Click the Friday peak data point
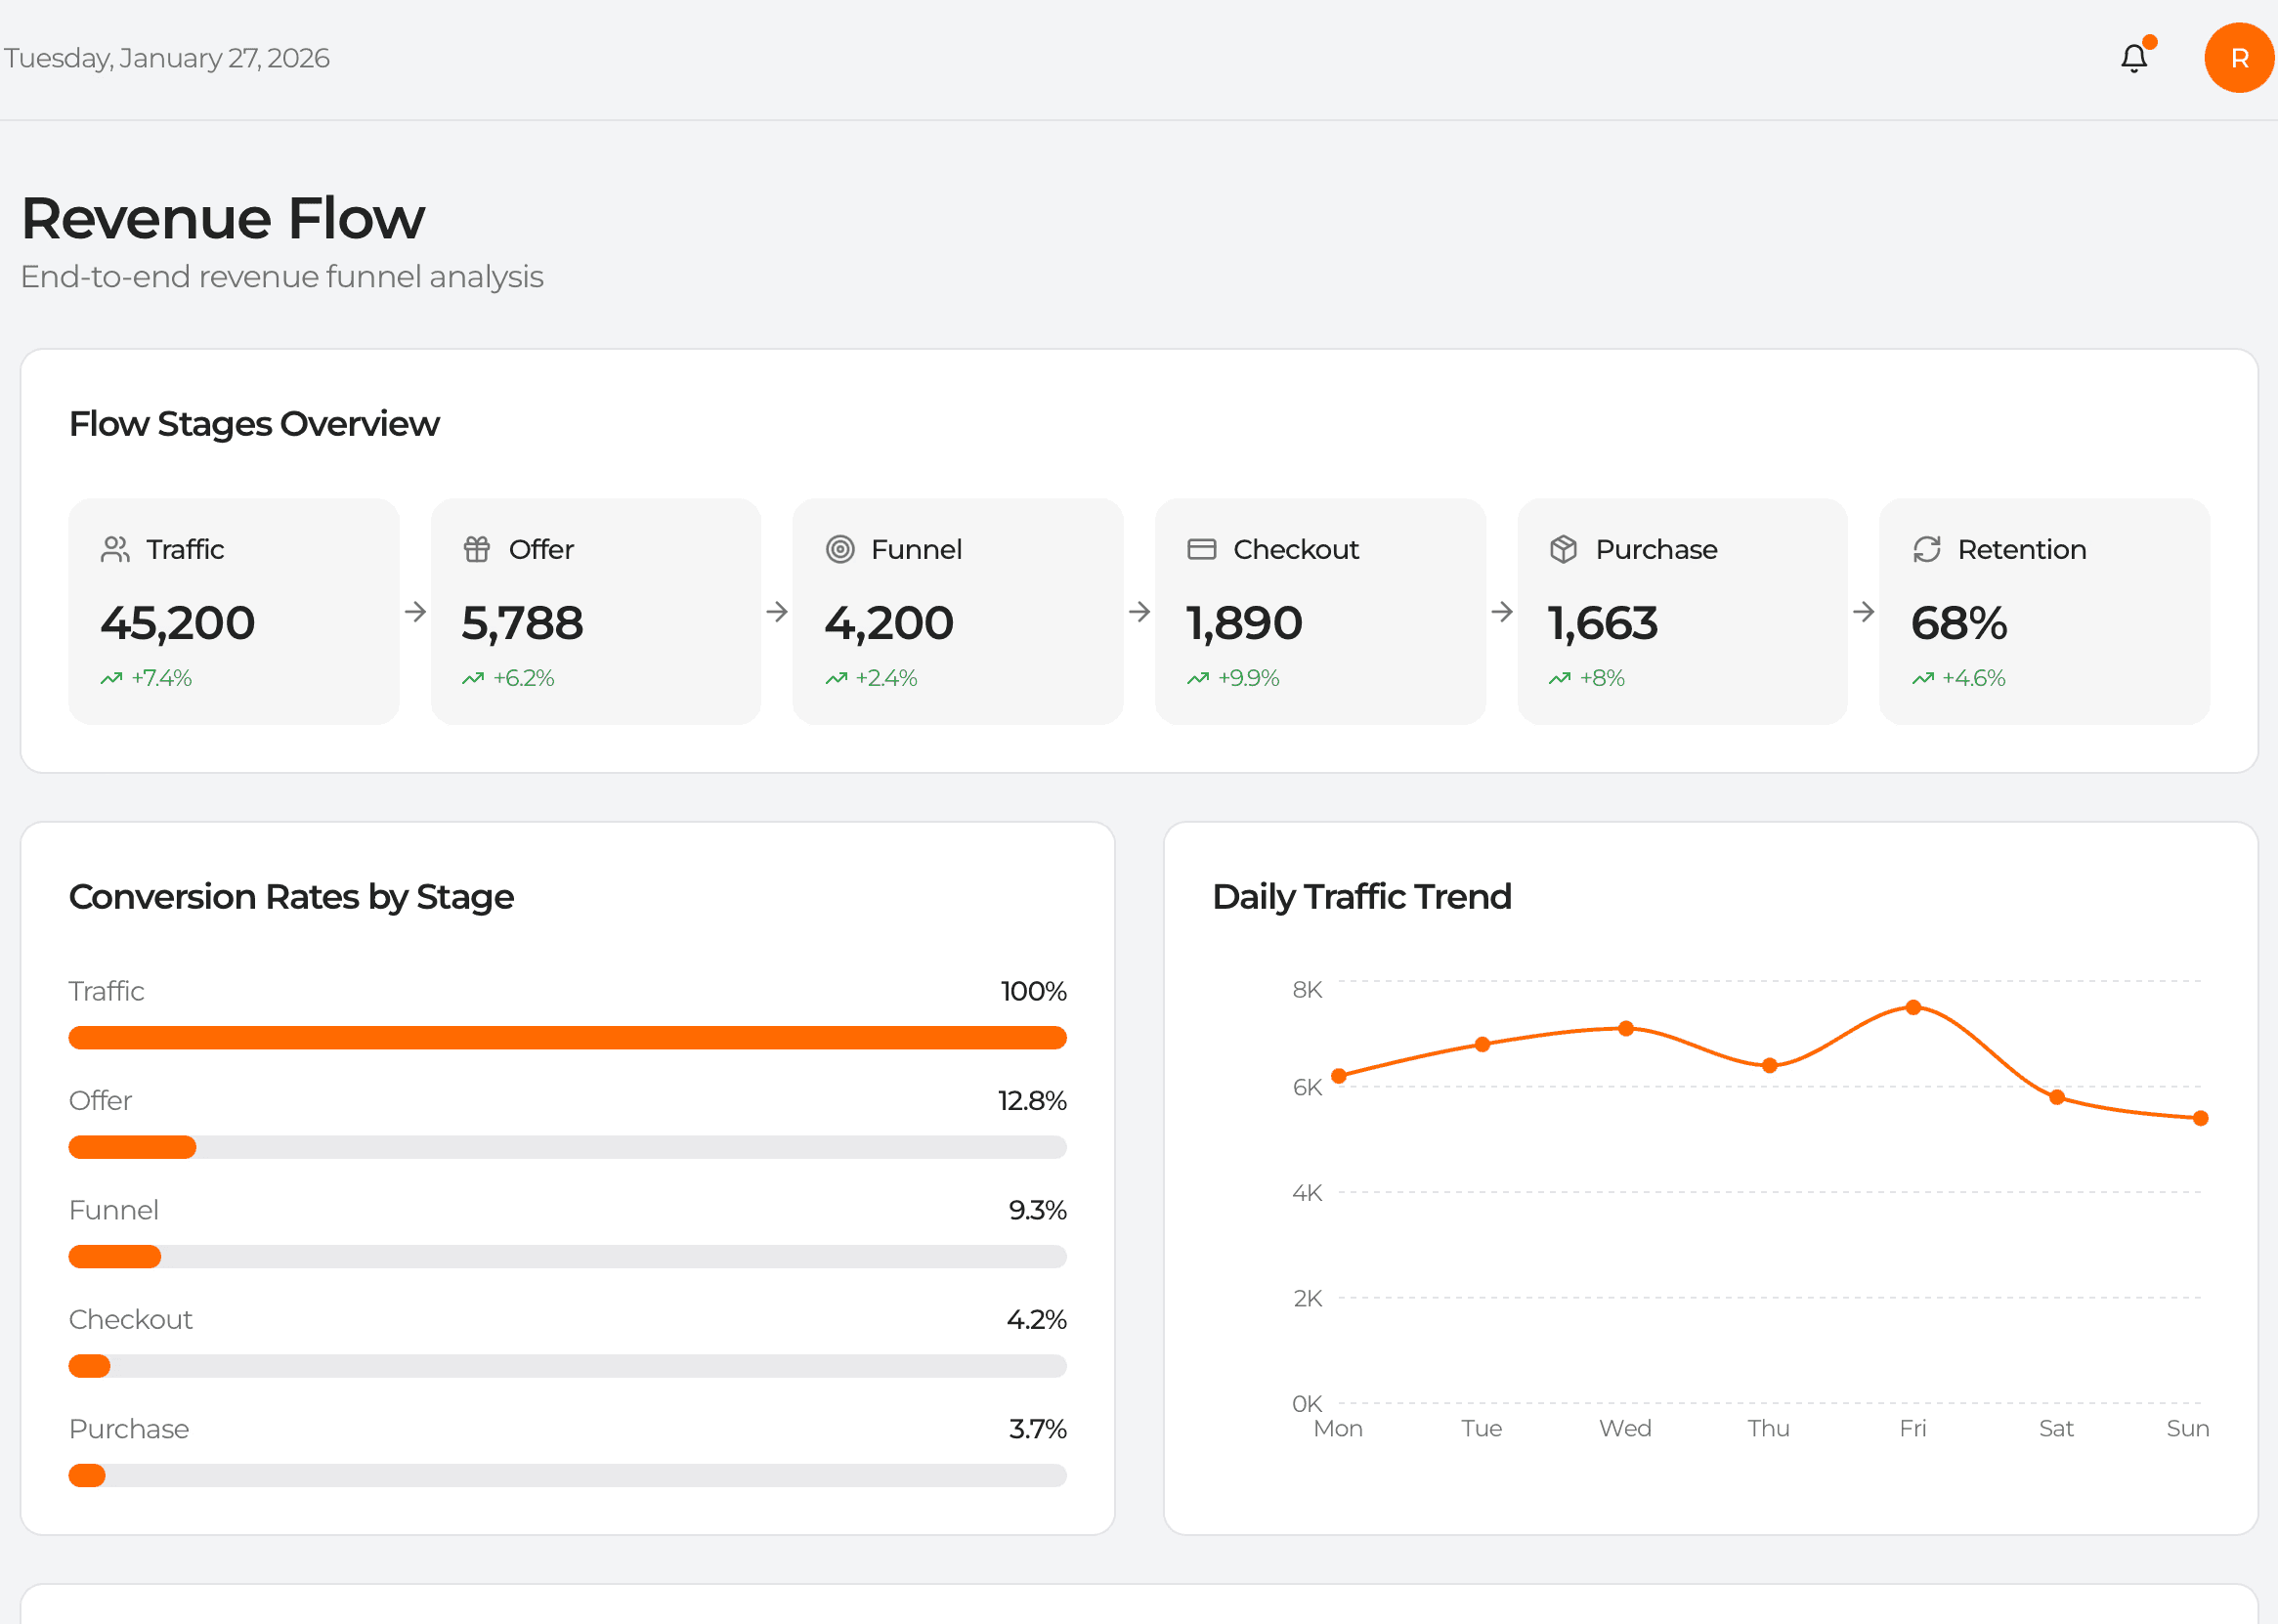 (x=1912, y=1007)
